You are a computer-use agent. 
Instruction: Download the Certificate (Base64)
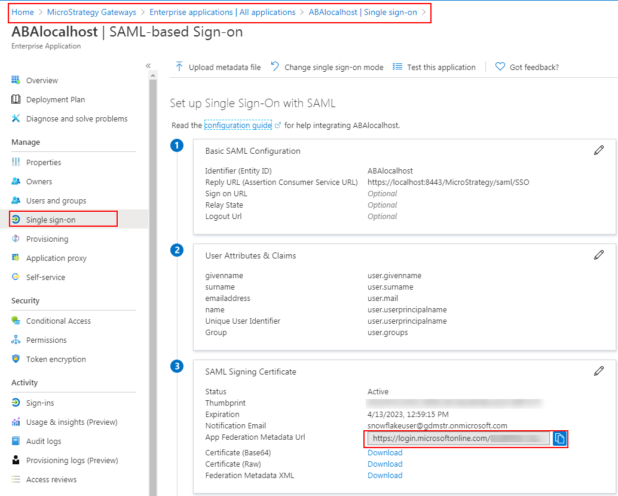pos(385,452)
